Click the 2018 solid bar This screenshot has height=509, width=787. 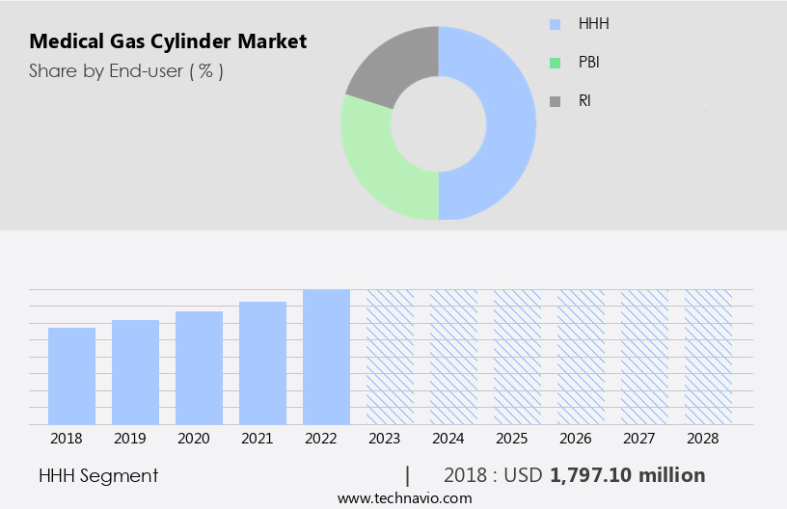pos(71,376)
